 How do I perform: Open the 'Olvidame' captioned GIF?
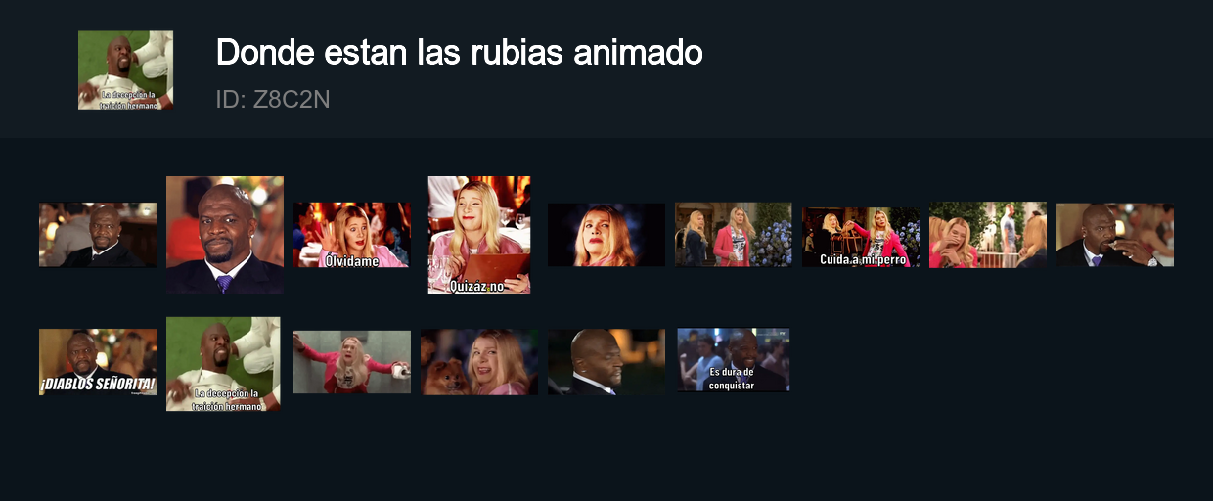[352, 235]
